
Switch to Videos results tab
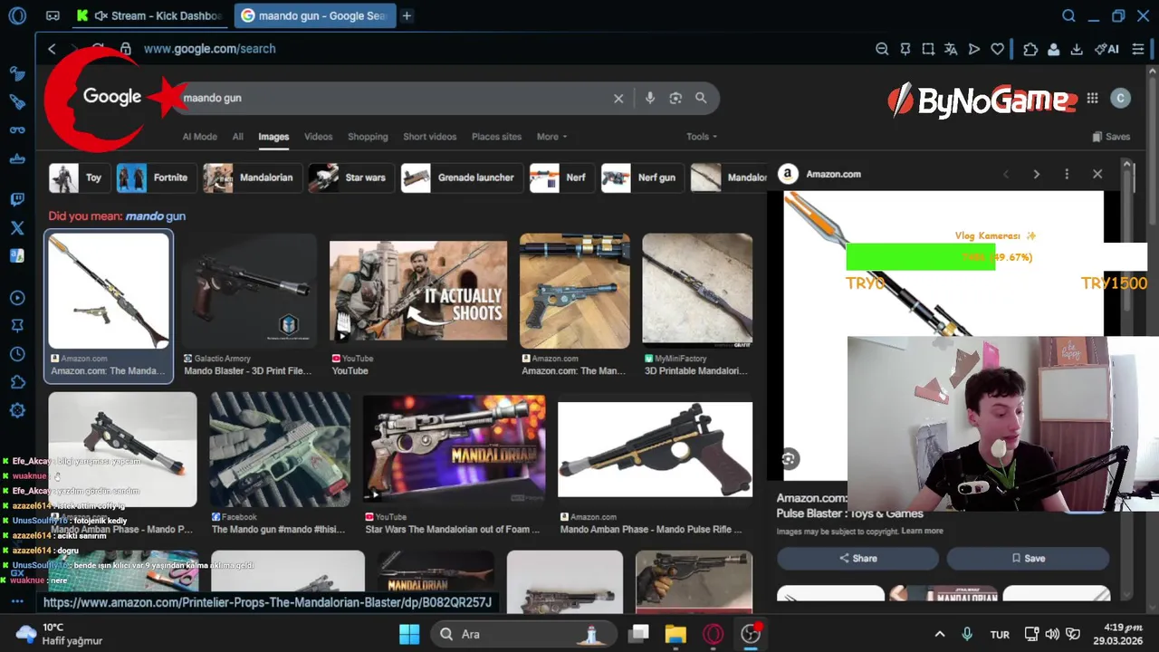318,137
